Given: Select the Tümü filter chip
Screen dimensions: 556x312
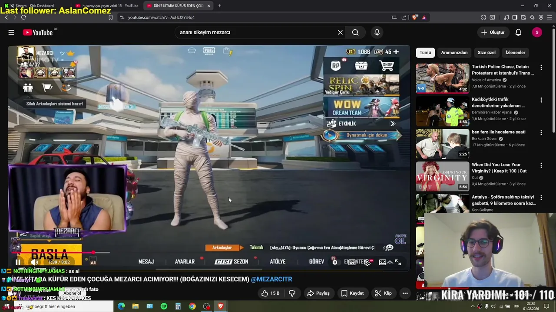Looking at the screenshot, I should pyautogui.click(x=425, y=52).
